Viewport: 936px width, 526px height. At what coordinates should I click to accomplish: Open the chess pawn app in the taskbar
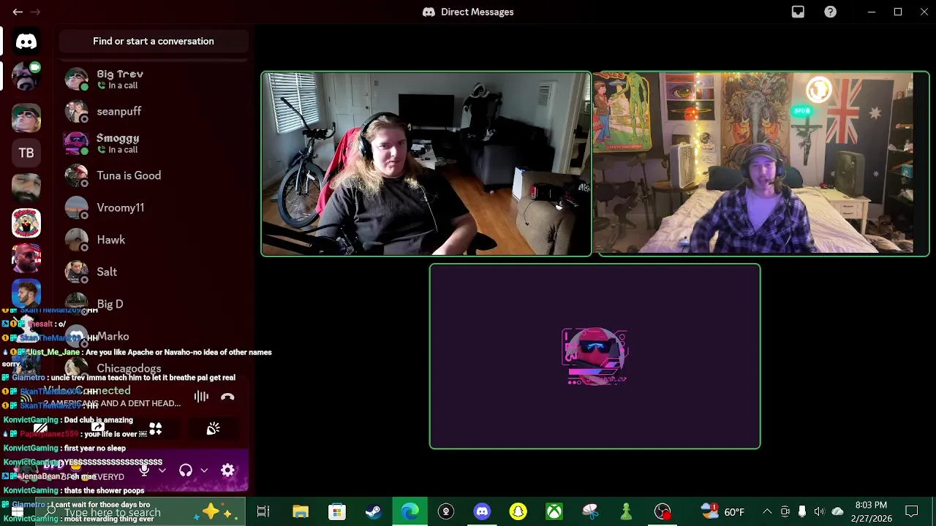pyautogui.click(x=626, y=511)
